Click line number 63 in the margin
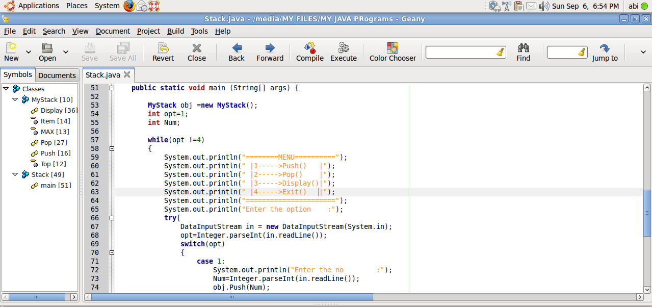Viewport: 652px width, 307px height. (95, 192)
